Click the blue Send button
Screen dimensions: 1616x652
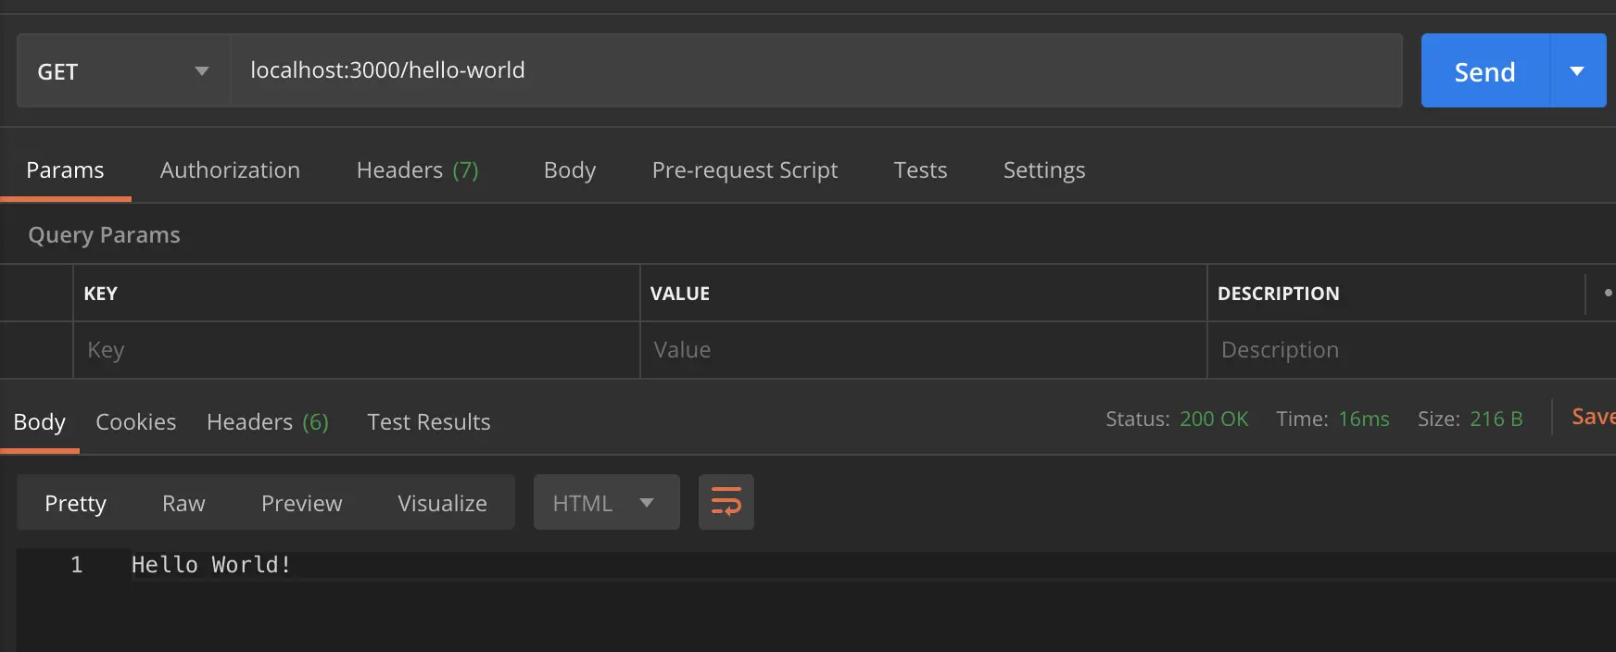point(1484,71)
